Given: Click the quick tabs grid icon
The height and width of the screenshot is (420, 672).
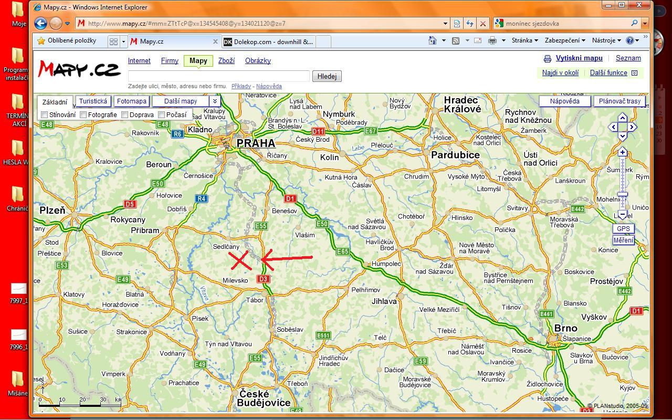Looking at the screenshot, I should [x=113, y=41].
